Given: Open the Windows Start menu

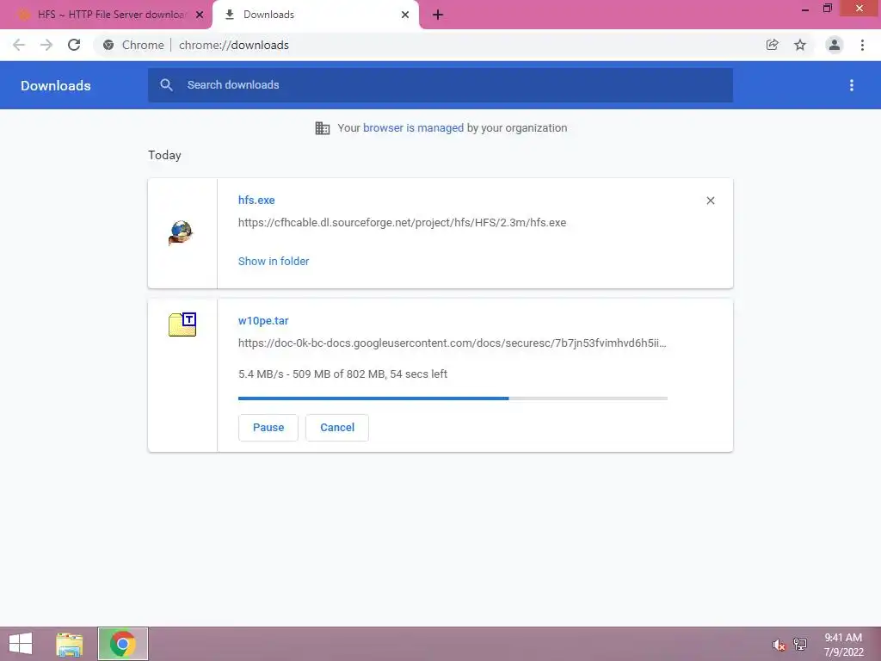Looking at the screenshot, I should (x=21, y=644).
